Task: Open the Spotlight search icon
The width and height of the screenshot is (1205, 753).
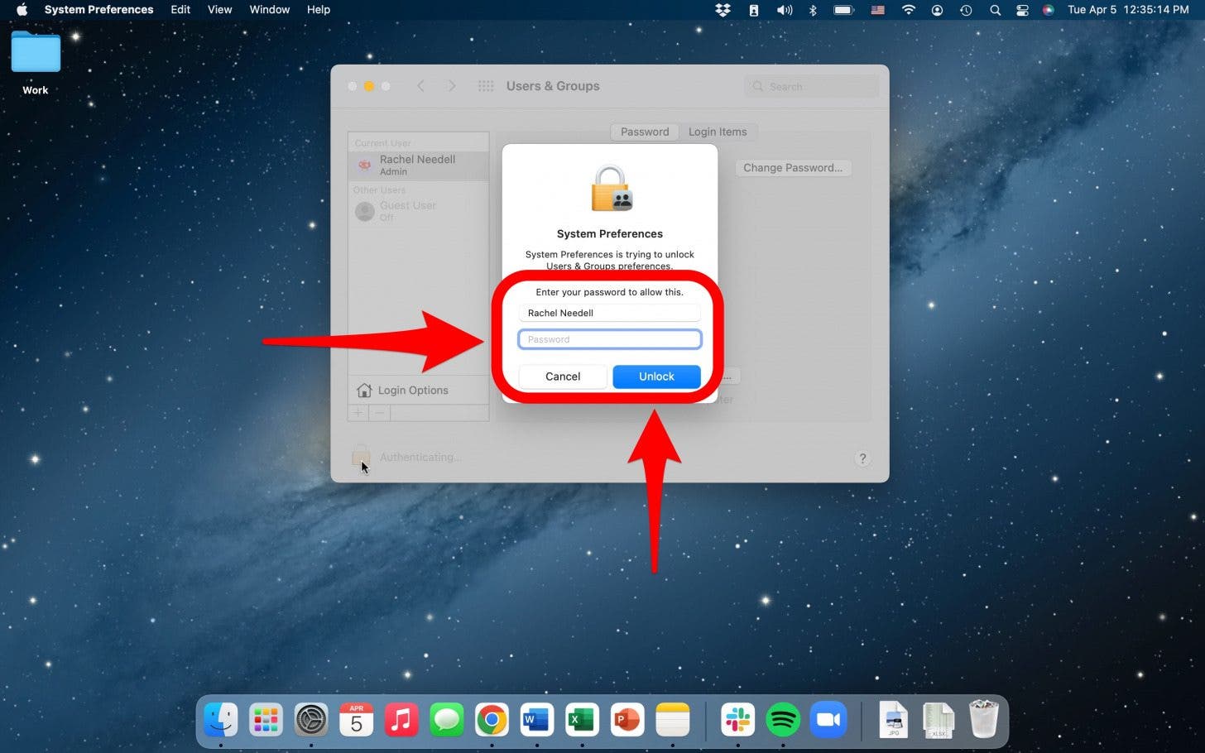Action: 995,10
